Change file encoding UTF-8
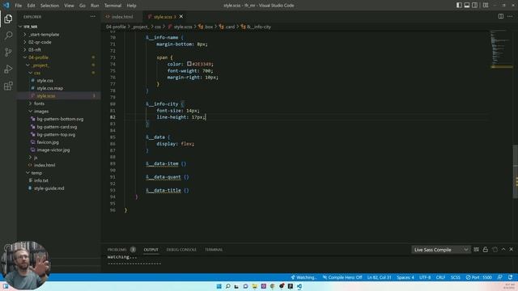This screenshot has width=518, height=291. click(x=425, y=277)
